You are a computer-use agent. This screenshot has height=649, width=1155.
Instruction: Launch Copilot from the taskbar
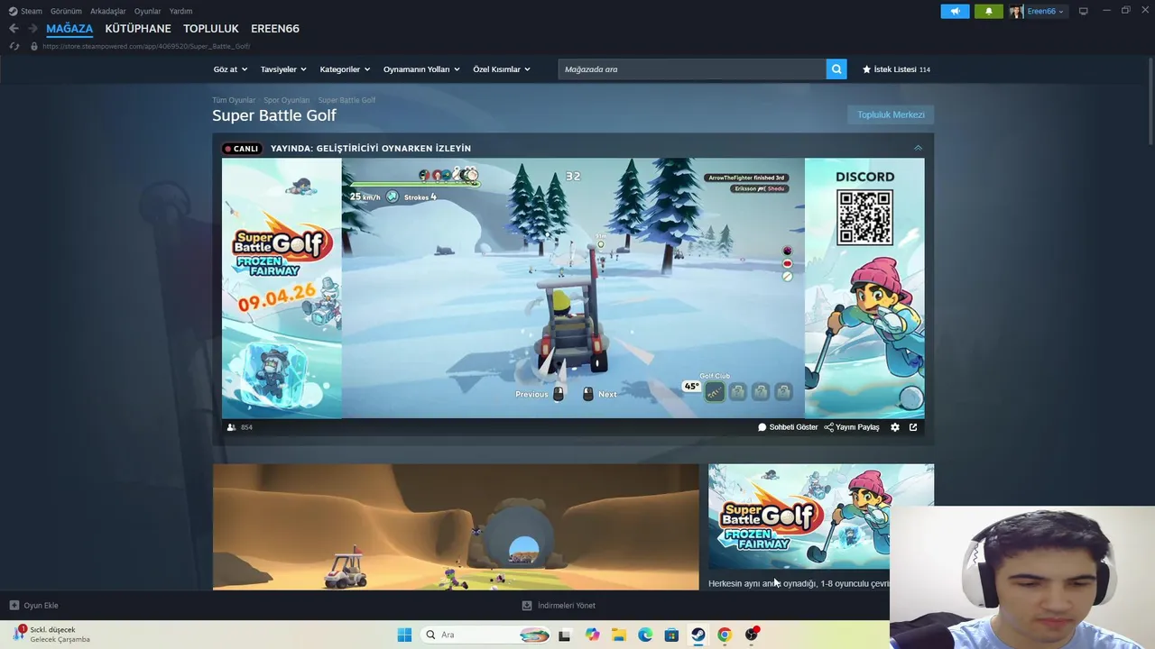point(592,635)
